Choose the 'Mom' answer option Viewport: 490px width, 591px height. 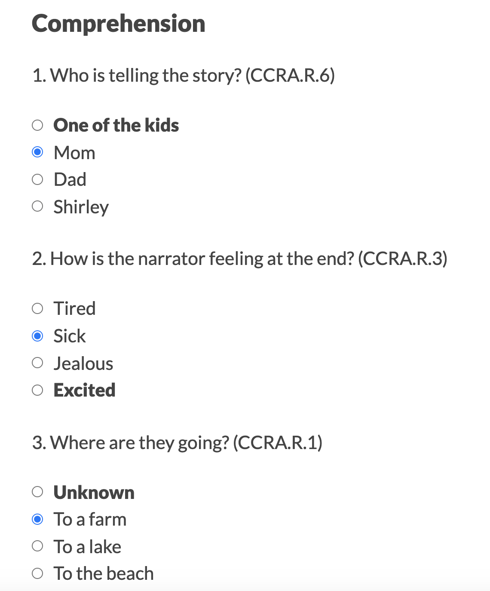pyautogui.click(x=38, y=152)
